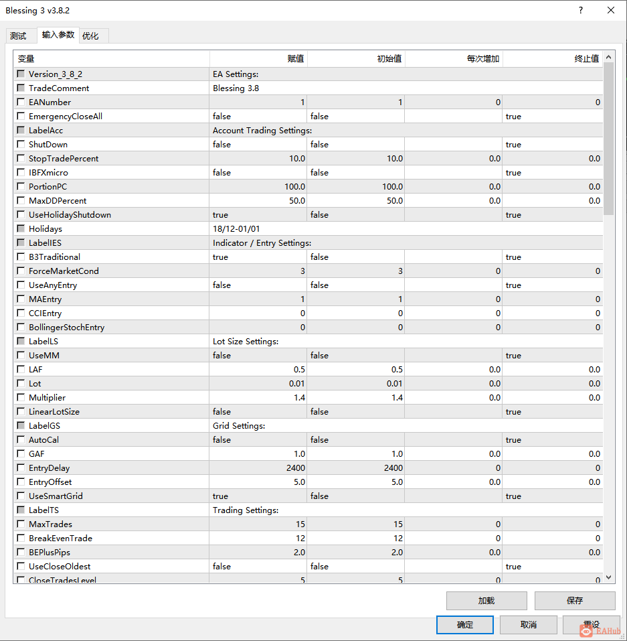Click the EntryDelay 初始值 cell 2400

tap(356, 468)
